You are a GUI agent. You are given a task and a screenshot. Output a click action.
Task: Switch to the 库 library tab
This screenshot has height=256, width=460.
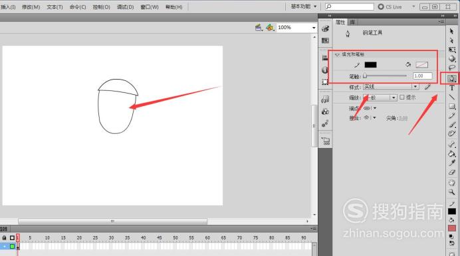coord(352,23)
